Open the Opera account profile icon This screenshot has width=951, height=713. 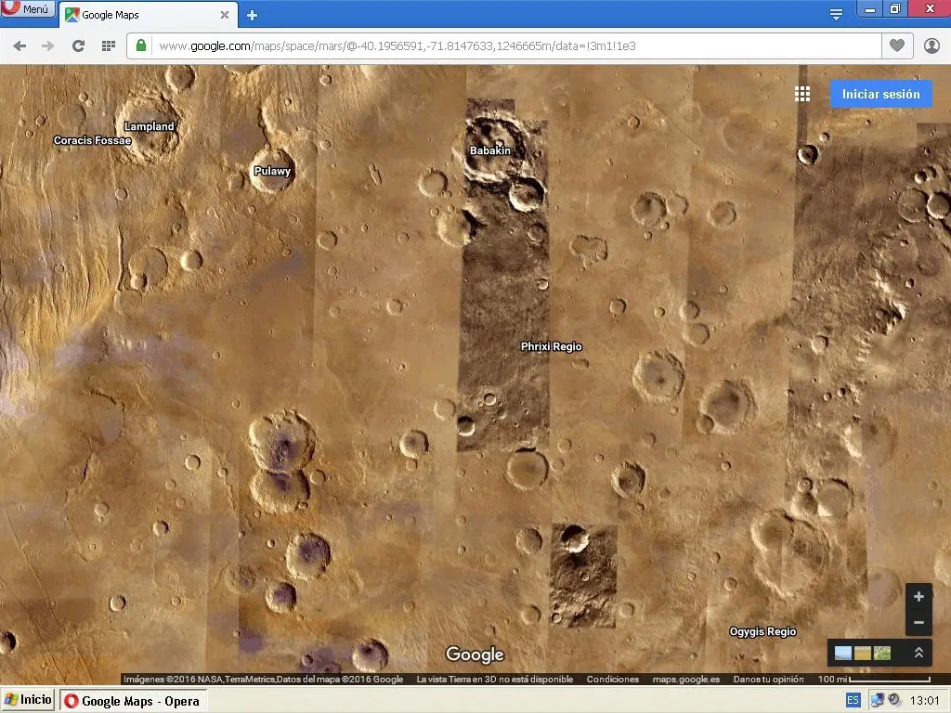(931, 45)
